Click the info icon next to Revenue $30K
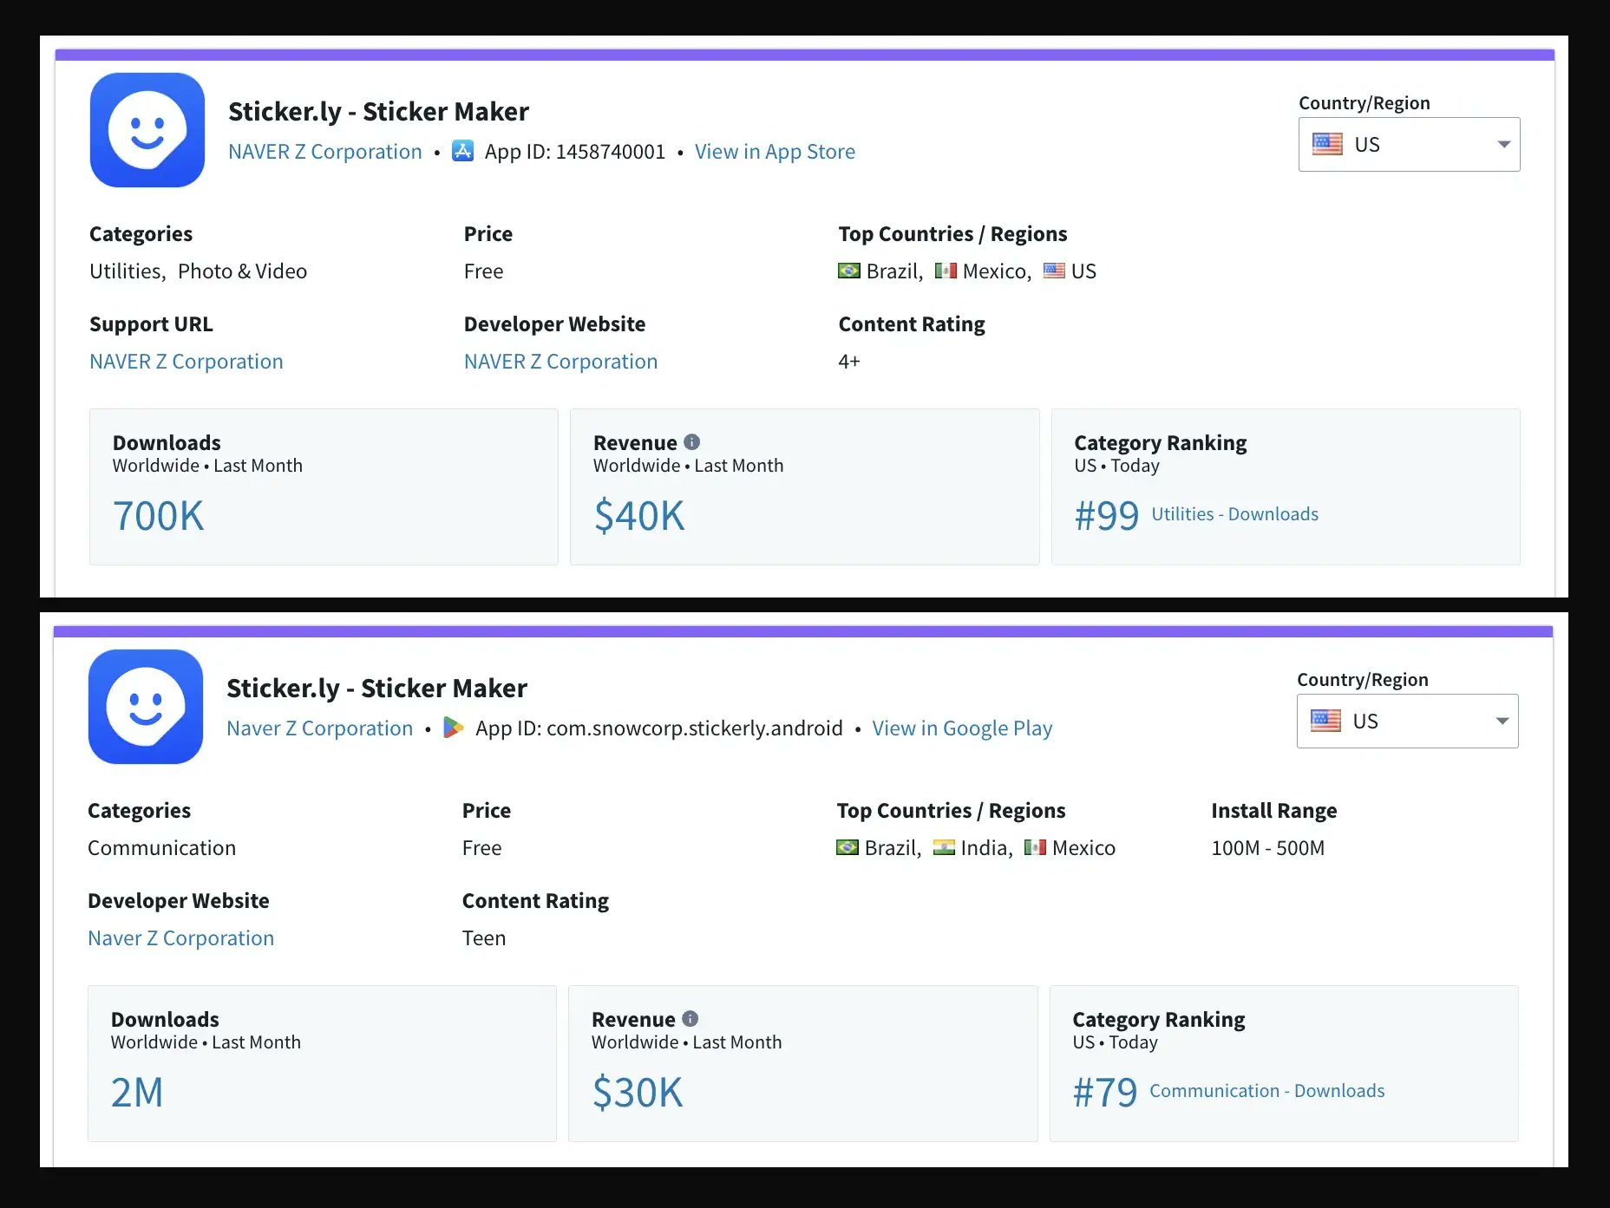The height and width of the screenshot is (1208, 1610). (x=690, y=1019)
